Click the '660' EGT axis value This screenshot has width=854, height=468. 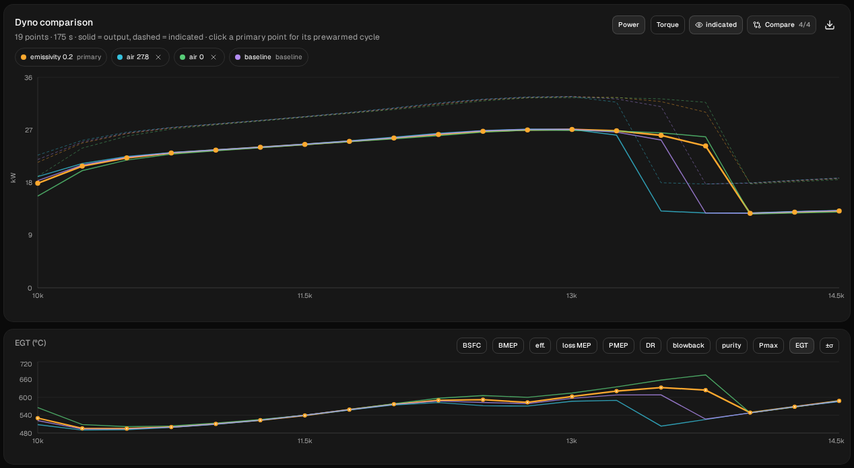point(26,380)
